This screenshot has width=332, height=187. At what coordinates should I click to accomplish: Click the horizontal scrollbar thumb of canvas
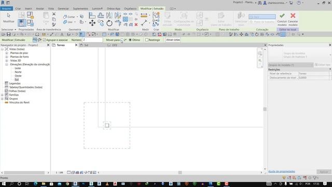(180, 172)
